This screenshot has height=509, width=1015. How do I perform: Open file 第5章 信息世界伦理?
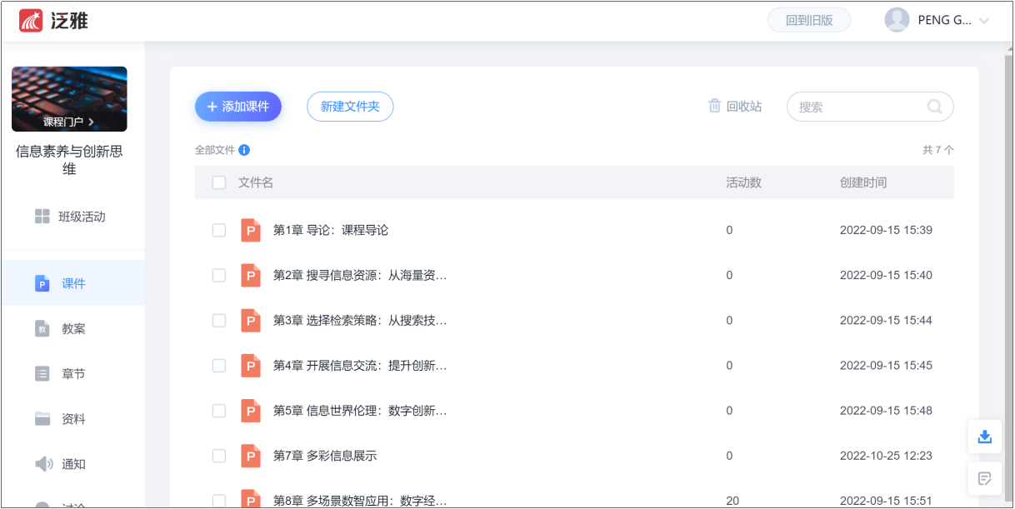[x=360, y=411]
